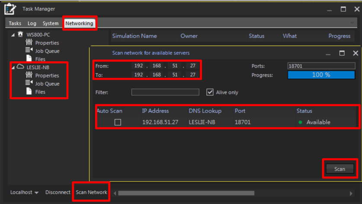Open the System tab

[x=51, y=23]
